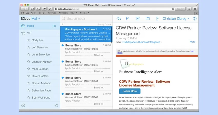The image size is (218, 115).
Task: Open the News bookmarks dropdown
Action: [x=74, y=13]
